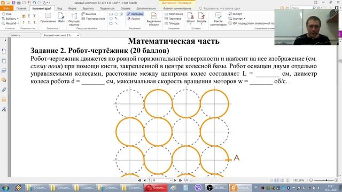Choose the Периметр measure tool
Viewport: 342px width, 192px height.
pyautogui.click(x=173, y=19)
